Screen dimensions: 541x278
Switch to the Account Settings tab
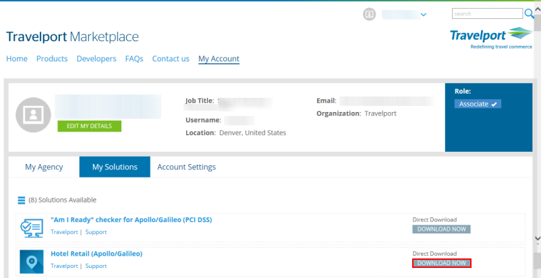tap(186, 167)
